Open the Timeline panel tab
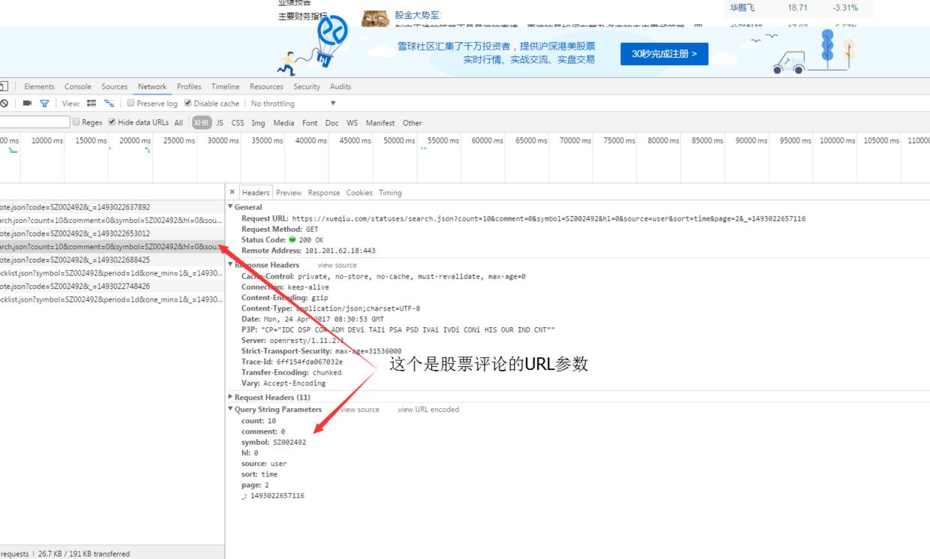Viewport: 930px width, 559px height. click(225, 86)
